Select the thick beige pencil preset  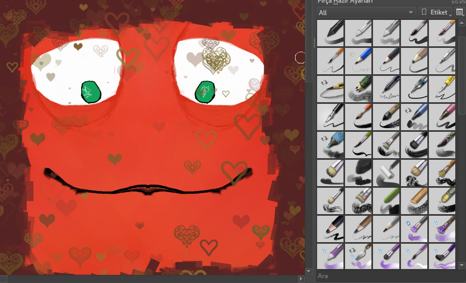pos(414,61)
